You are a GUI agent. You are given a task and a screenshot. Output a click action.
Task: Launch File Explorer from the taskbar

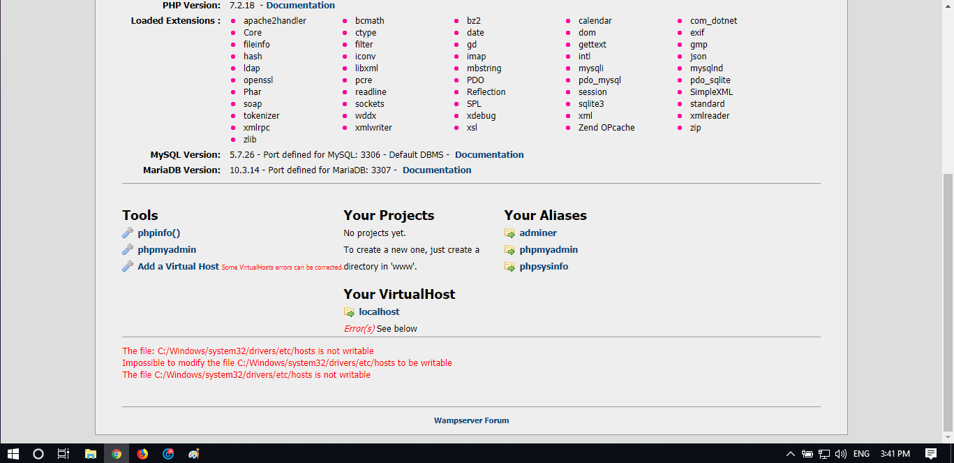click(91, 453)
